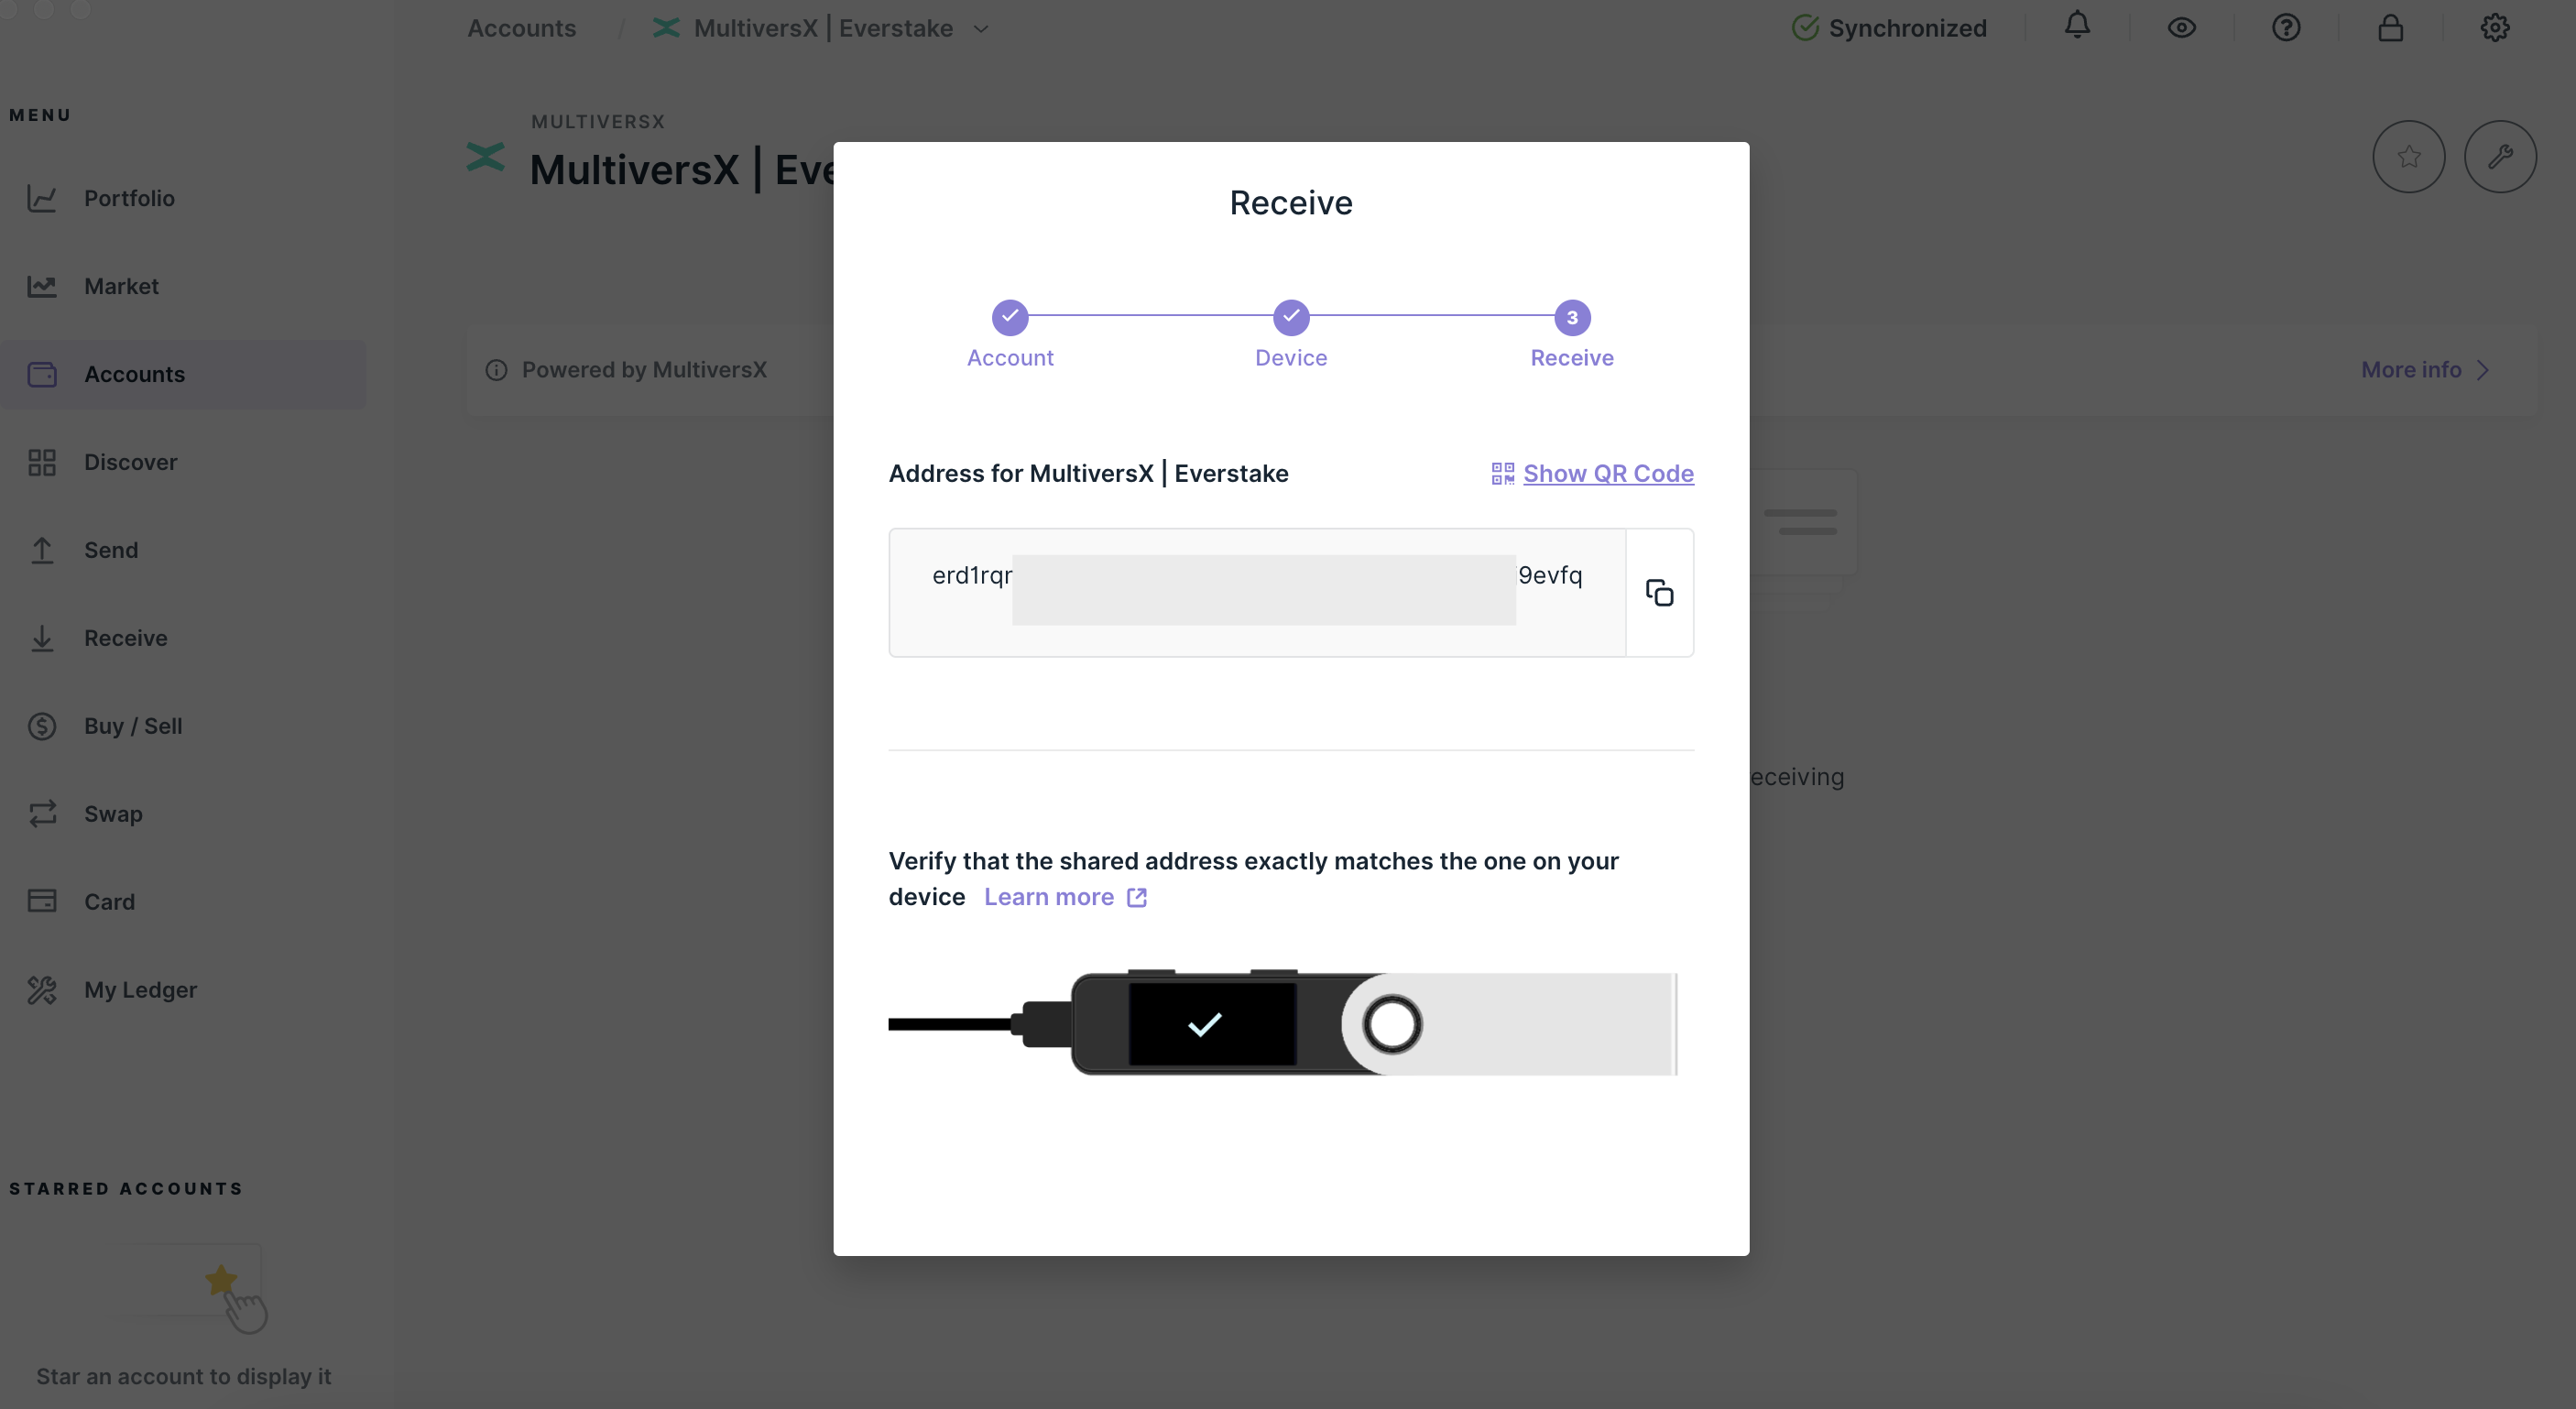The width and height of the screenshot is (2576, 1409).
Task: Open help via the question mark icon
Action: point(2287,27)
